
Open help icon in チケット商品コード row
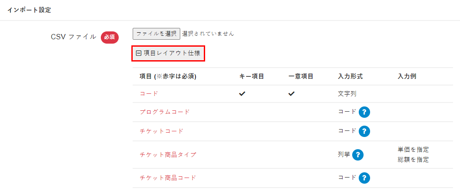tap(364, 178)
